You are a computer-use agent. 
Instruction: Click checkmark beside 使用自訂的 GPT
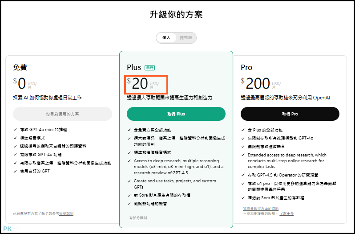[15, 171]
